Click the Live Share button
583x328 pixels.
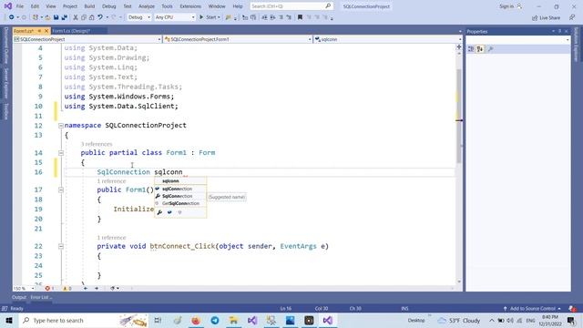coord(546,17)
